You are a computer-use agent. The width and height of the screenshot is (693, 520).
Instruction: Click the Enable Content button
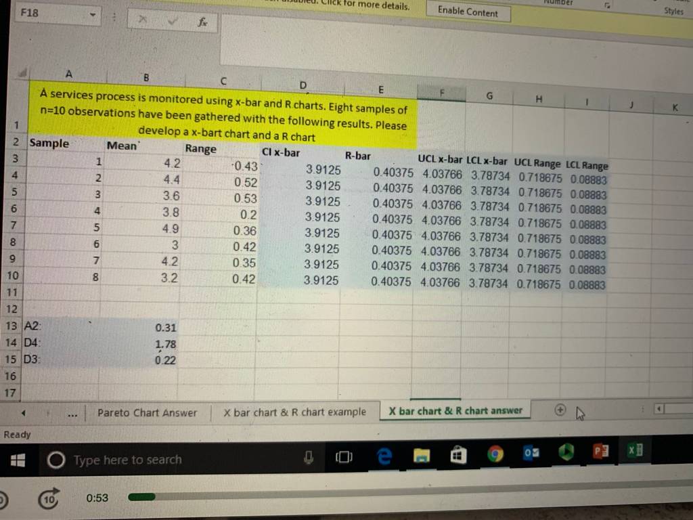pyautogui.click(x=468, y=12)
